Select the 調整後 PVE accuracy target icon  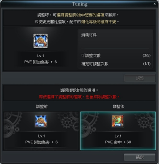(x=118, y=121)
